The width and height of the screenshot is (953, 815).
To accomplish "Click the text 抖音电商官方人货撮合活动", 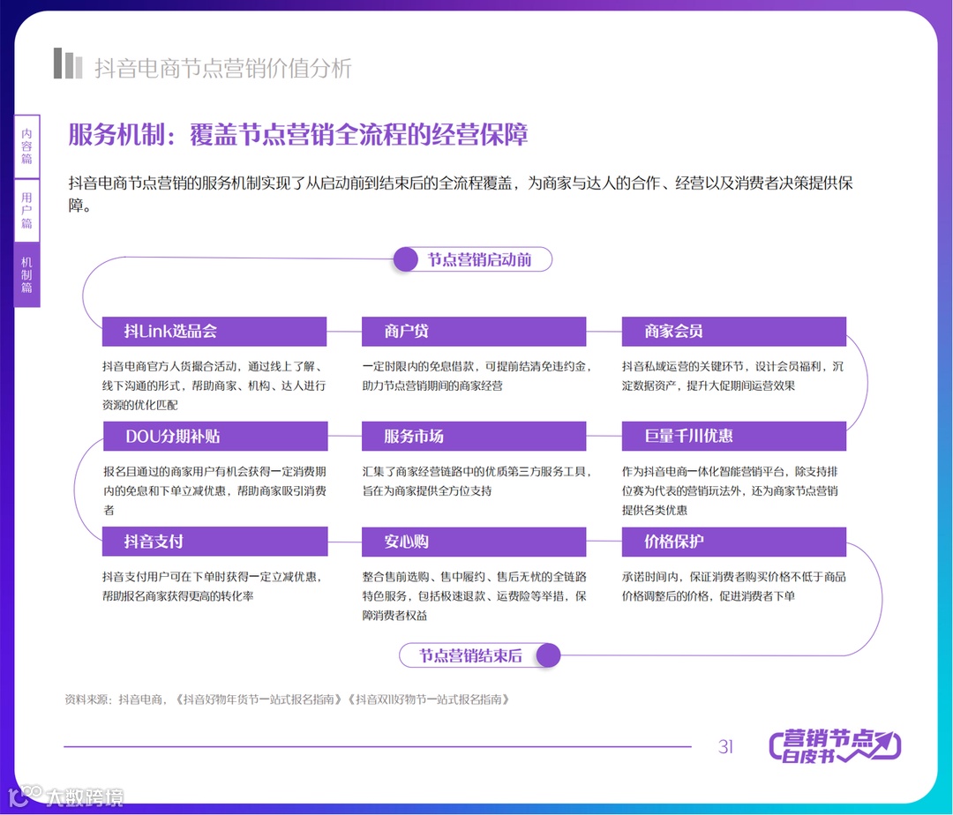I will (169, 366).
